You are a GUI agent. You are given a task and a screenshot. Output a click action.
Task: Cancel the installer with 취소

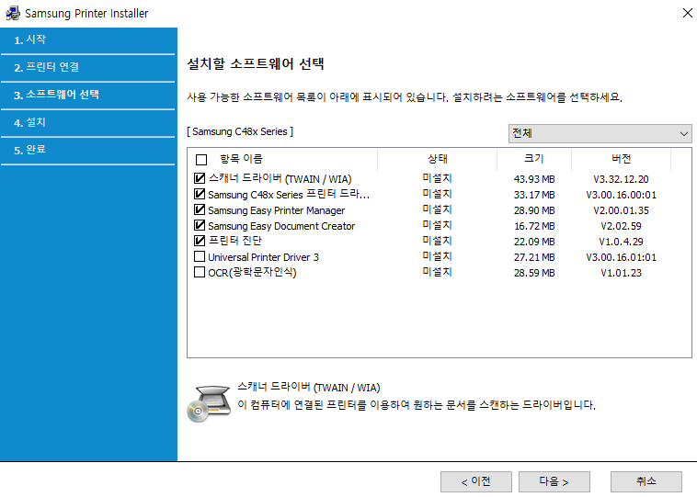coord(646,482)
